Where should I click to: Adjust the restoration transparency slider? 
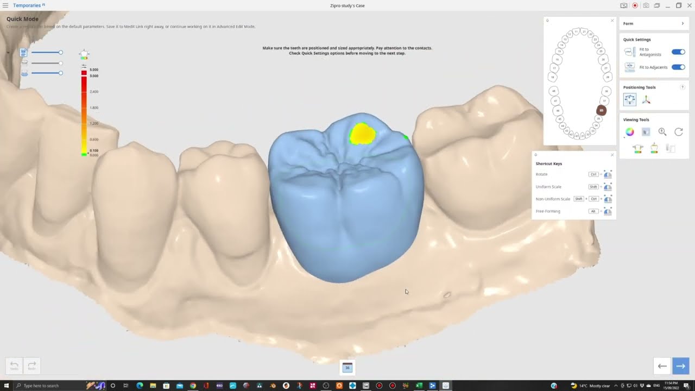[46, 53]
